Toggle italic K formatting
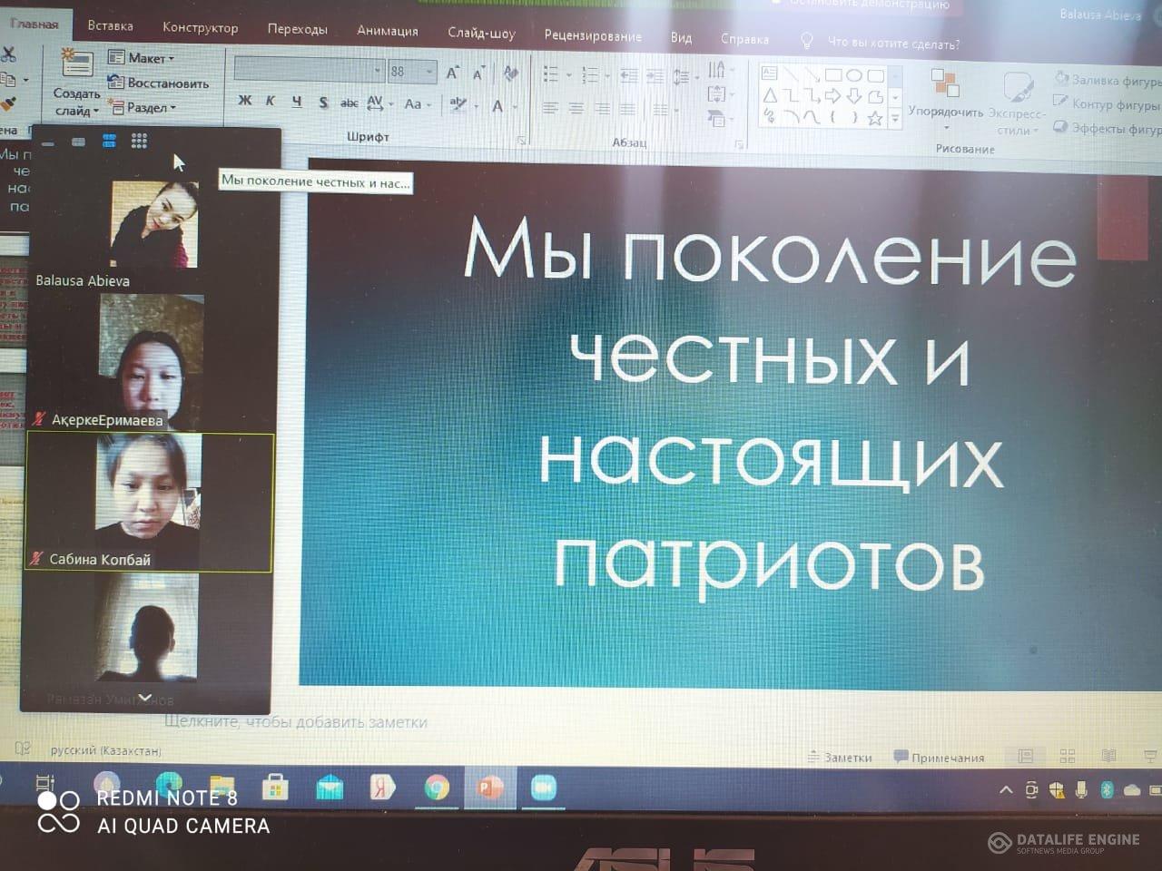Image resolution: width=1162 pixels, height=871 pixels. pos(271,101)
